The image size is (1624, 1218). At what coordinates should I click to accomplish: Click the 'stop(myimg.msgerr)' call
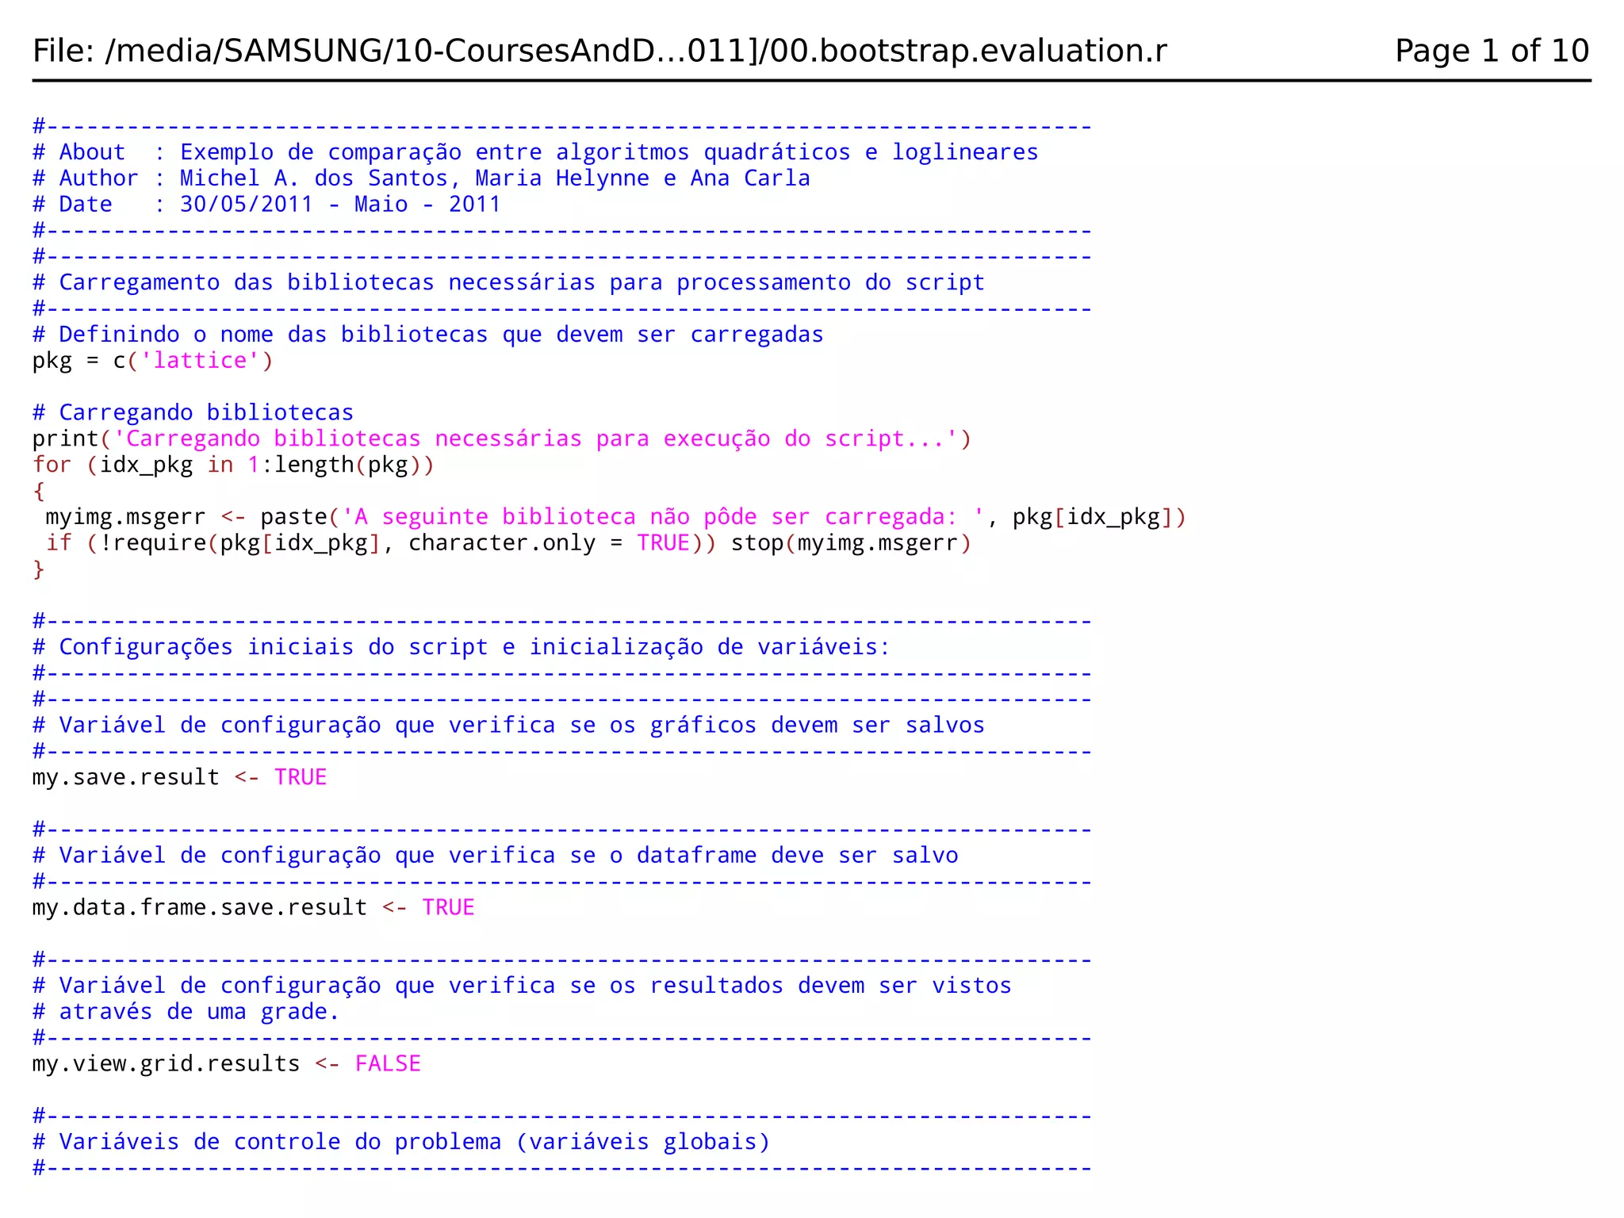point(850,543)
